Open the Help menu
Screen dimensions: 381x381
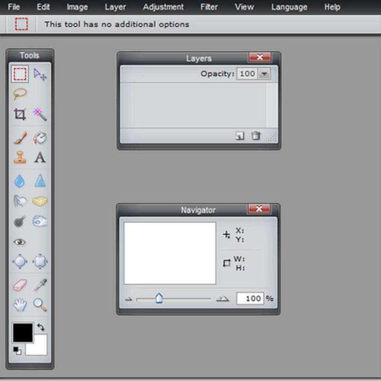point(332,7)
